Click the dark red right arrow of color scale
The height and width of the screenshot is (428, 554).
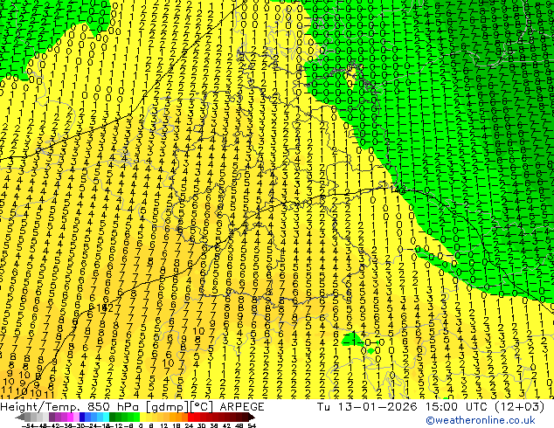click(x=252, y=417)
